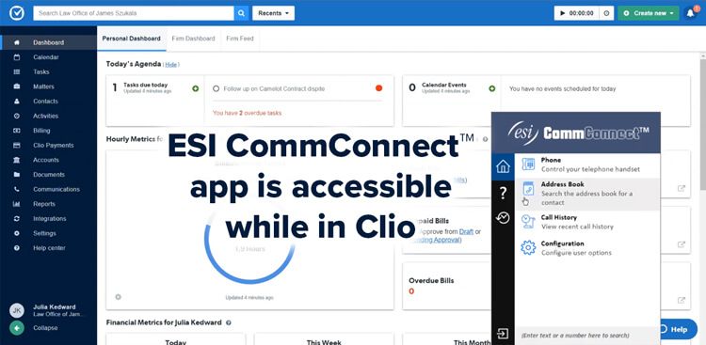This screenshot has height=345, width=706.
Task: Open CommConnect recent history clock icon
Action: point(503,219)
